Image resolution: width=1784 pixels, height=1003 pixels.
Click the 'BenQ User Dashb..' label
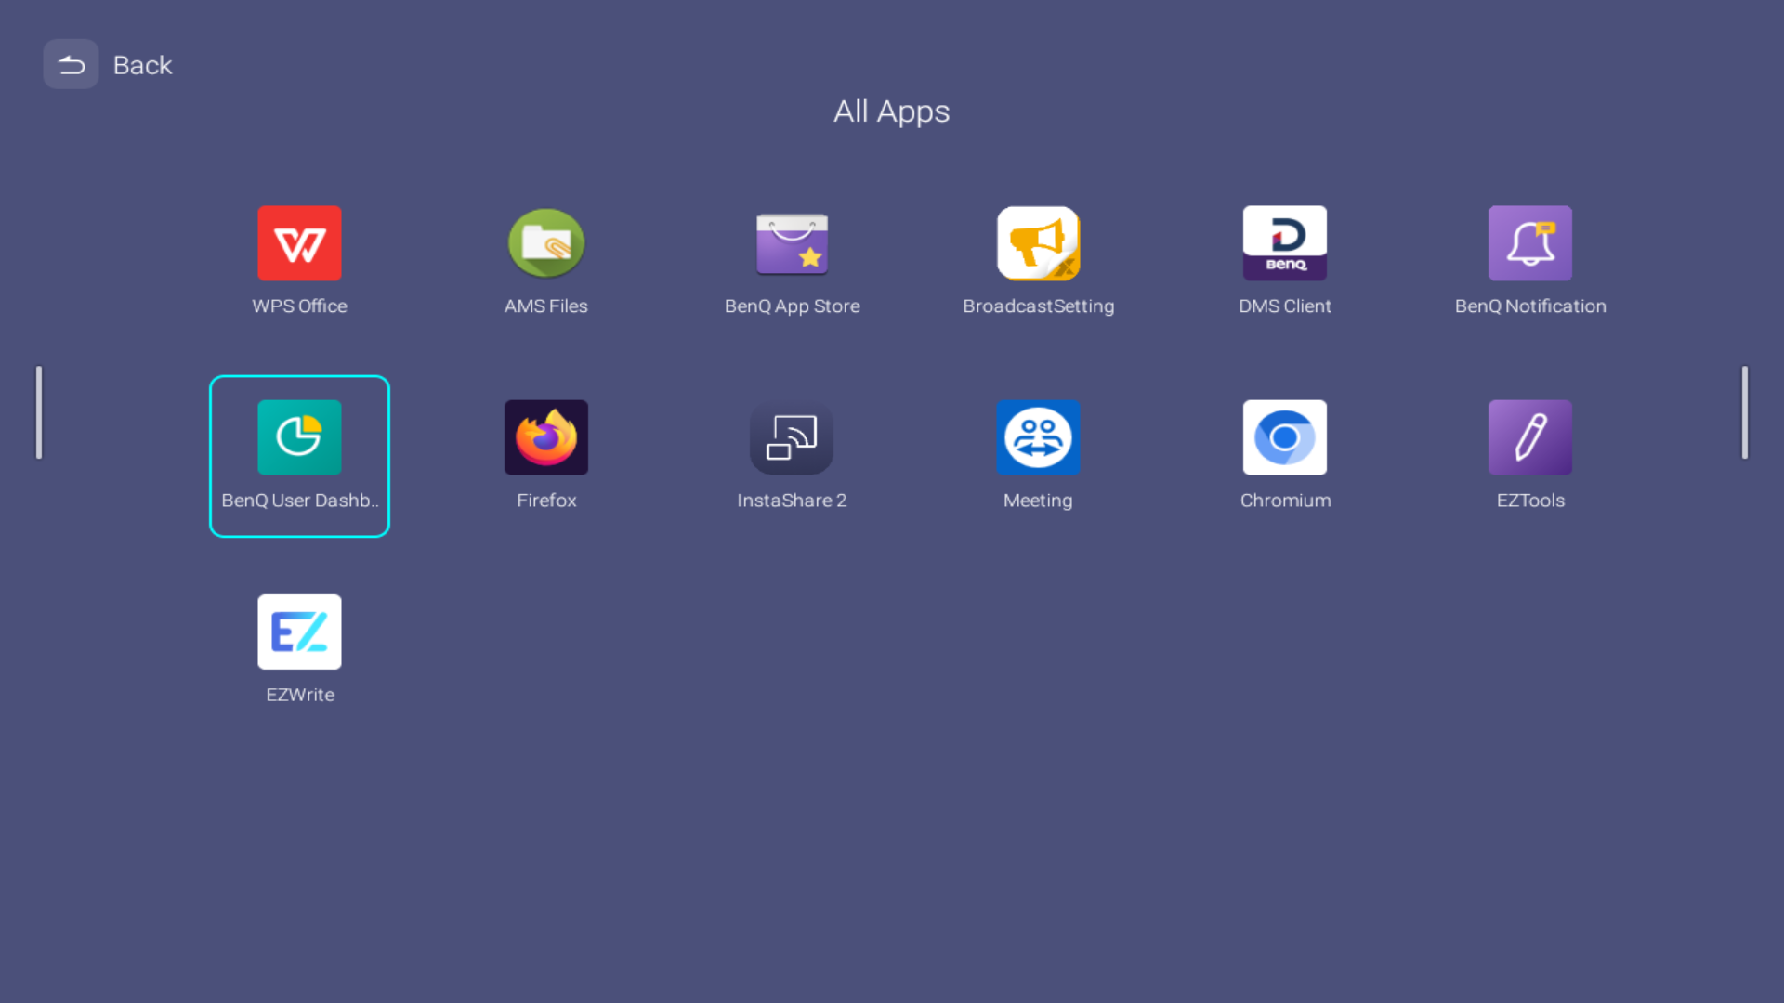pyautogui.click(x=299, y=501)
